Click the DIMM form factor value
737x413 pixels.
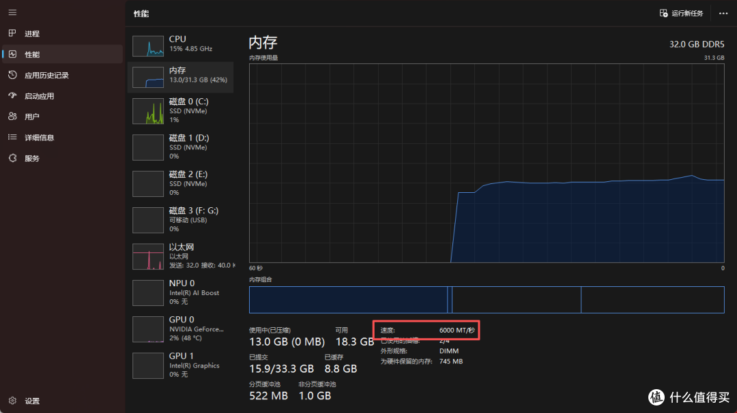449,351
